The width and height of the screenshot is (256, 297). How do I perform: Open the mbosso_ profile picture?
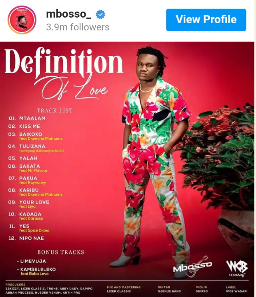click(x=22, y=20)
